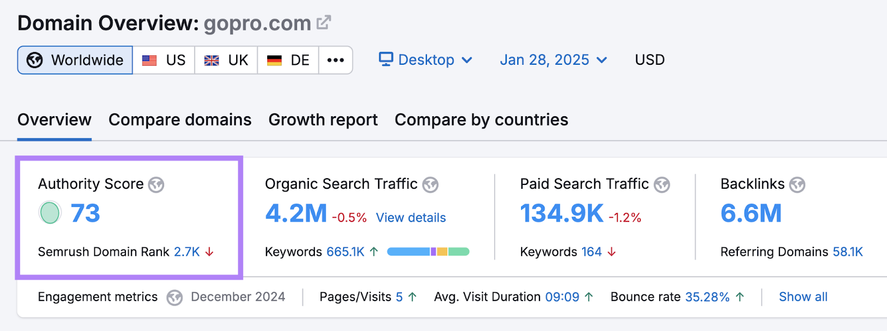Open the Jan 28, 2025 date dropdown
The height and width of the screenshot is (331, 887).
click(x=553, y=60)
